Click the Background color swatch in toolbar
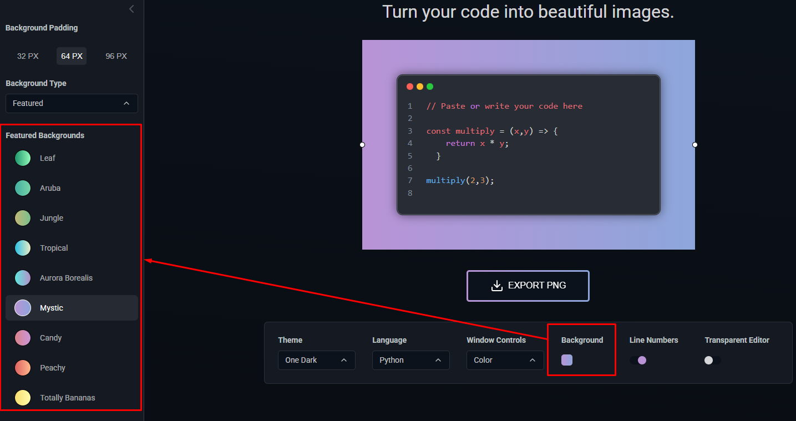 pos(567,360)
